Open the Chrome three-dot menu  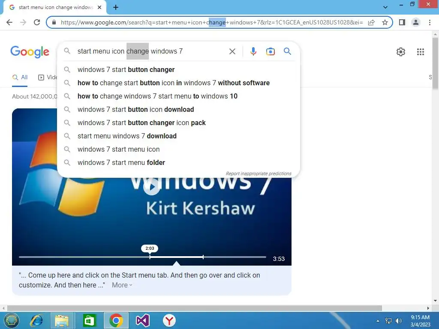(430, 22)
